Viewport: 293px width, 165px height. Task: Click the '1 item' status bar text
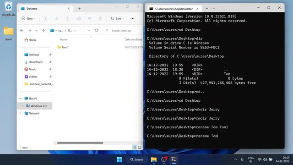(24, 148)
